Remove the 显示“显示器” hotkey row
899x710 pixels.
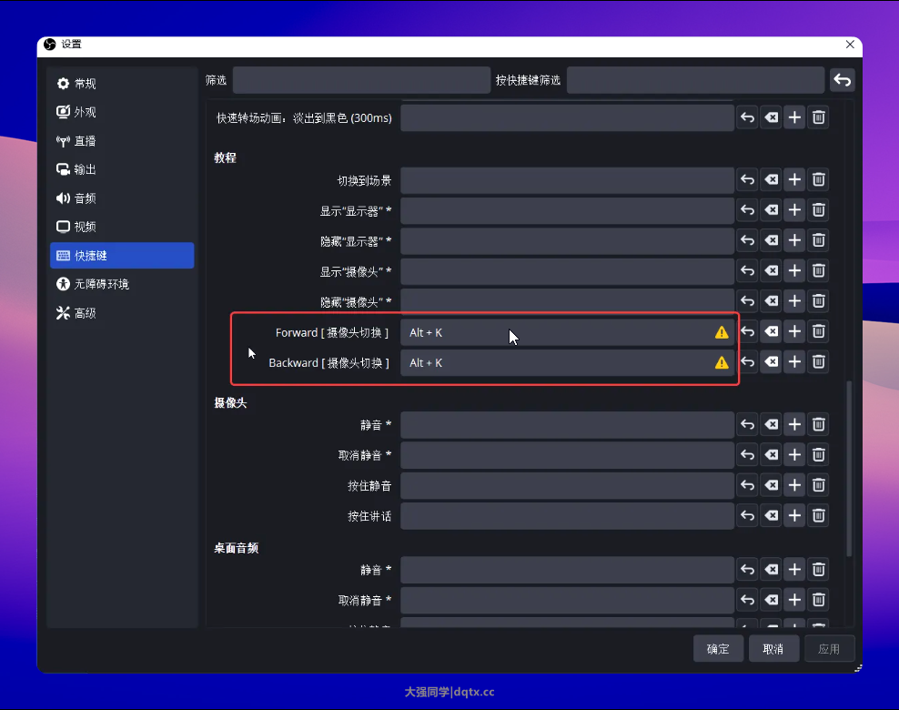tap(818, 211)
